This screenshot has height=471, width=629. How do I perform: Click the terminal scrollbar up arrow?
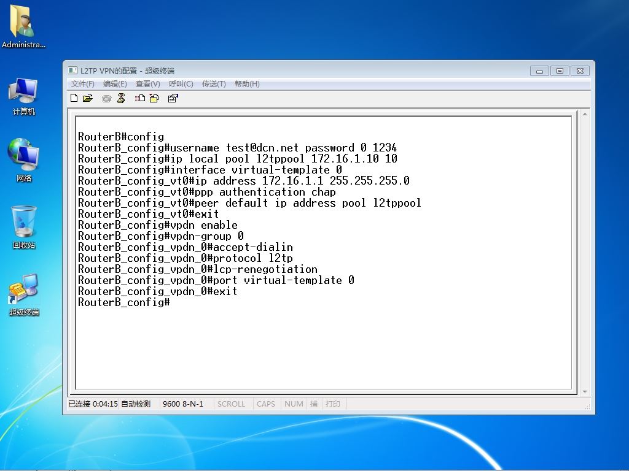[585, 114]
